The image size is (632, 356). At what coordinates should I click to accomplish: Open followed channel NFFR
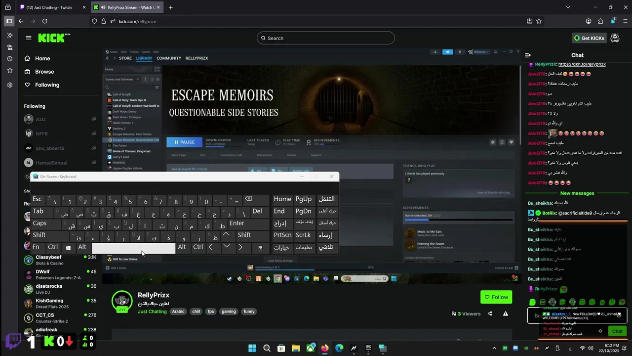click(x=59, y=133)
